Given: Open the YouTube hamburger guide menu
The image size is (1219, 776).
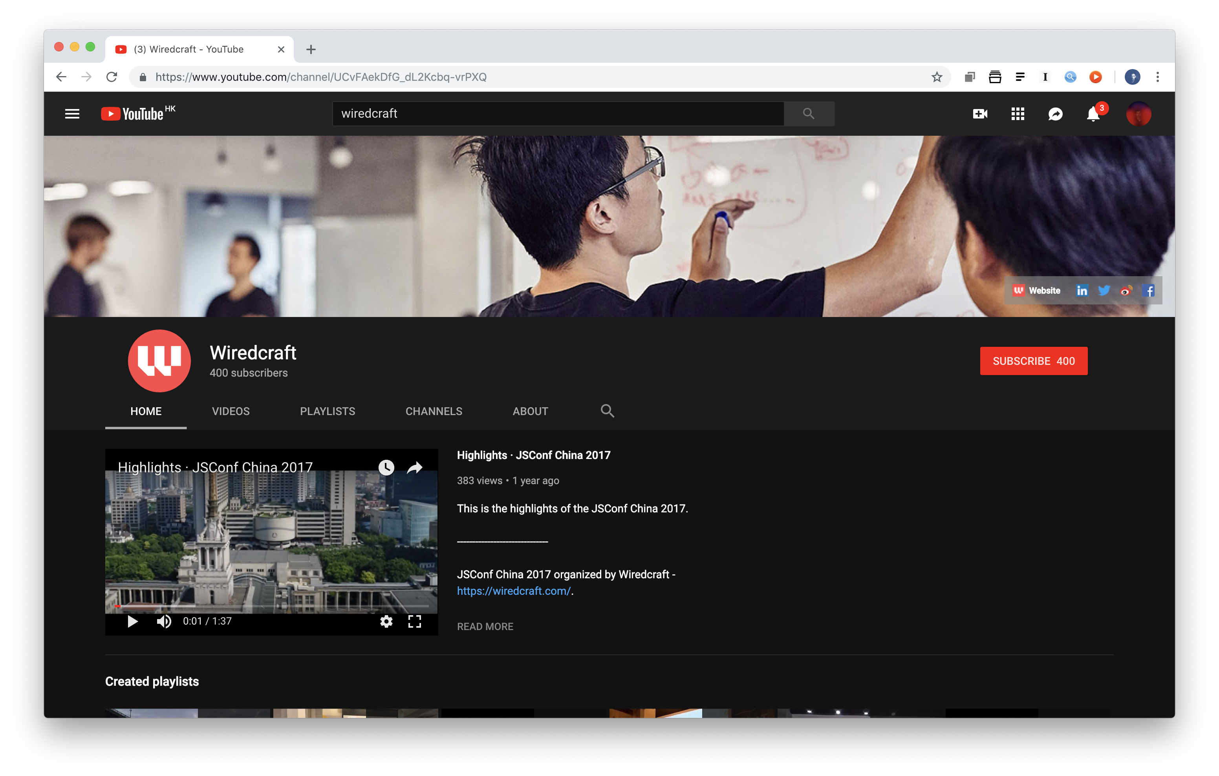Looking at the screenshot, I should (x=72, y=114).
